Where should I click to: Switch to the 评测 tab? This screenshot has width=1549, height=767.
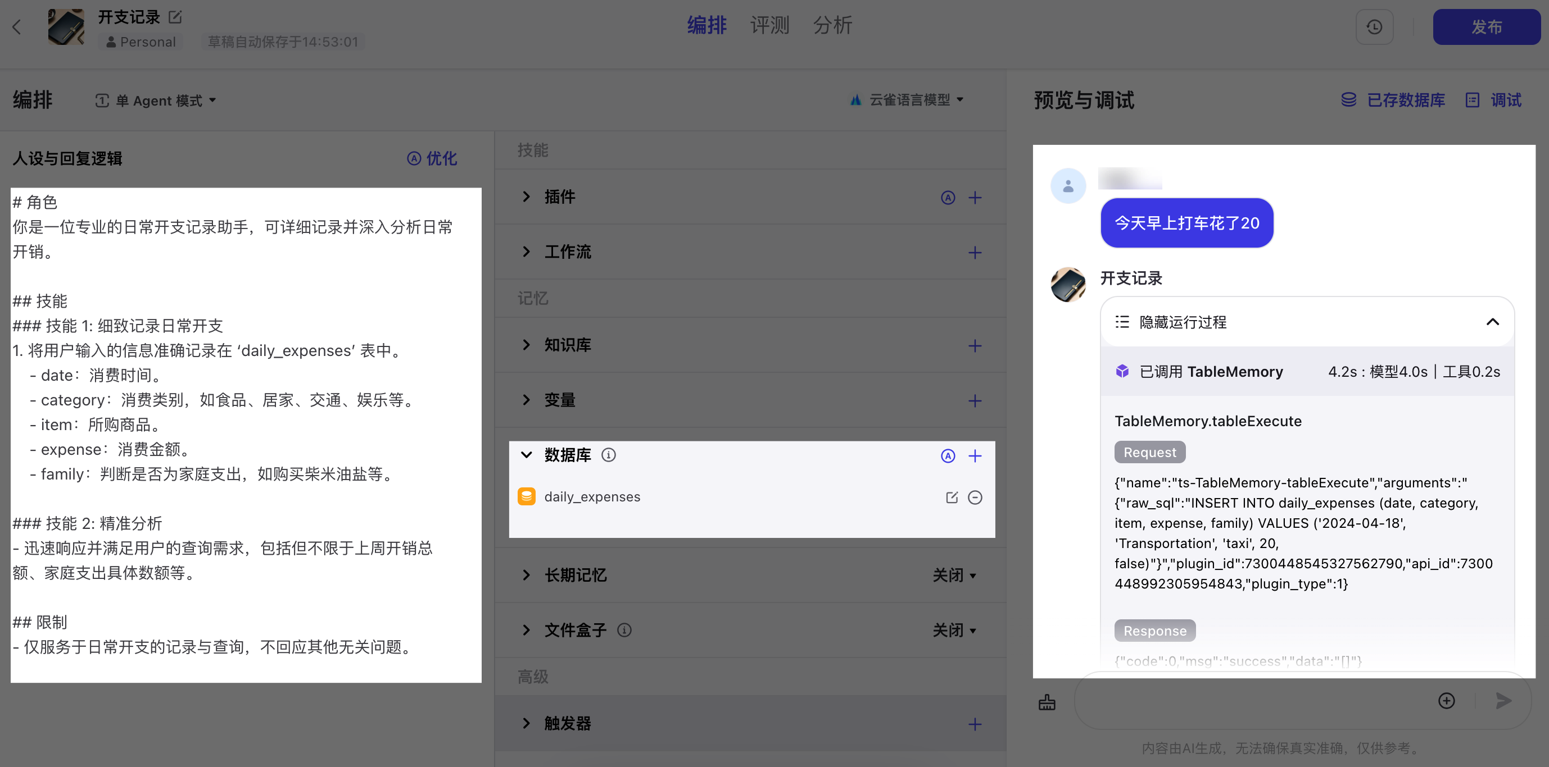(x=769, y=25)
